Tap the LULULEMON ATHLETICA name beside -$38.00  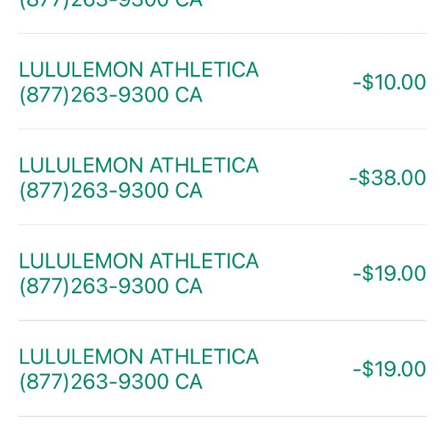[139, 165]
